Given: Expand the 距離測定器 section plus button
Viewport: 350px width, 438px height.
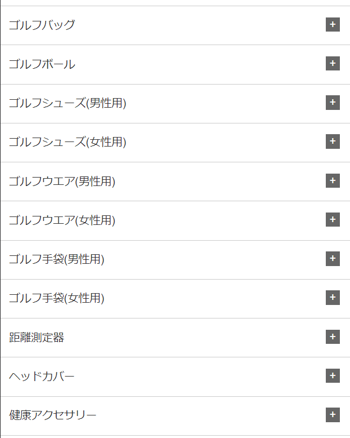Looking at the screenshot, I should coord(333,337).
